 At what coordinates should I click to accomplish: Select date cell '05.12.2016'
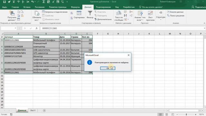[65, 68]
